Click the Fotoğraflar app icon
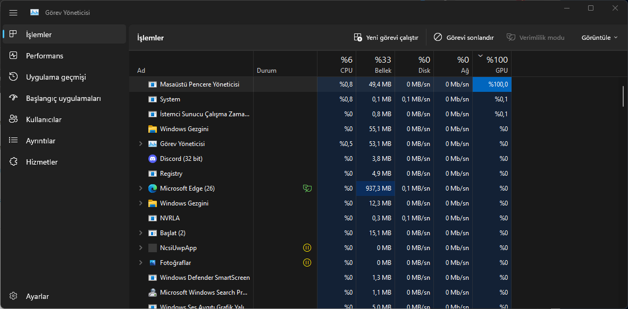 point(153,263)
